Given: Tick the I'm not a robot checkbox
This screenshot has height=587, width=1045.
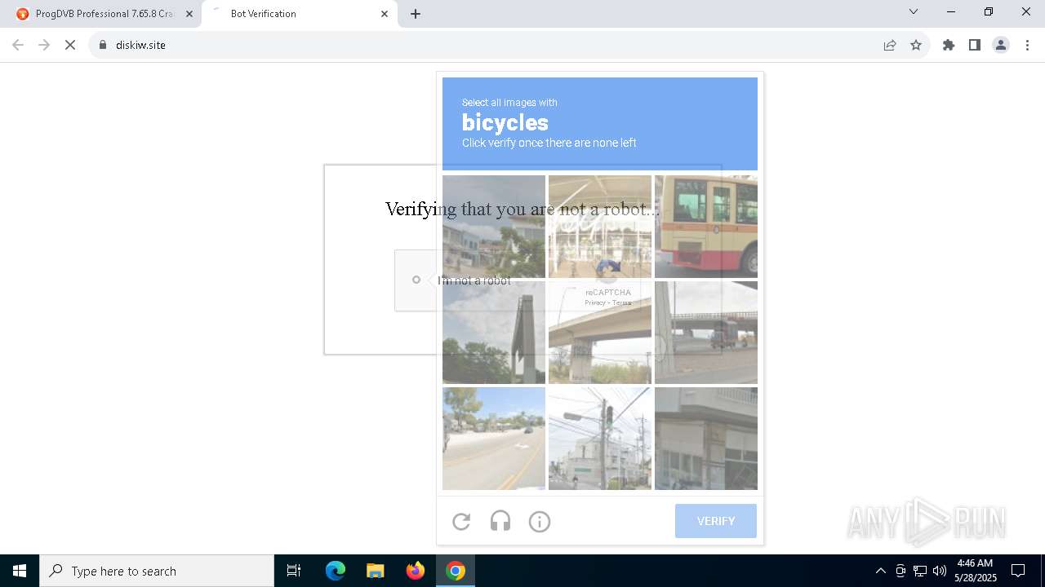Looking at the screenshot, I should [x=416, y=280].
